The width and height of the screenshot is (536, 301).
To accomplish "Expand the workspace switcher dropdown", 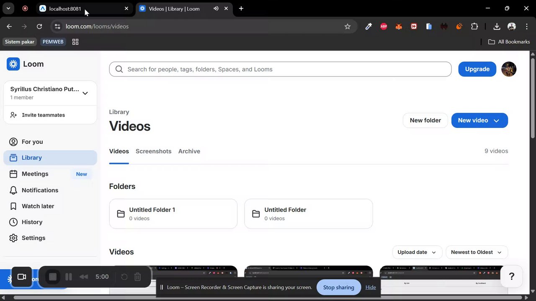I will 85,93.
